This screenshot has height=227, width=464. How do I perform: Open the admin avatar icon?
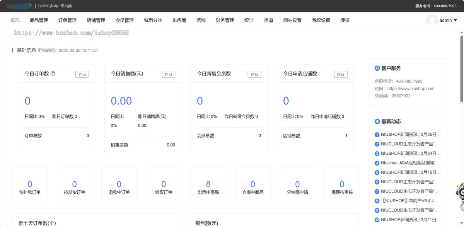[x=432, y=20]
